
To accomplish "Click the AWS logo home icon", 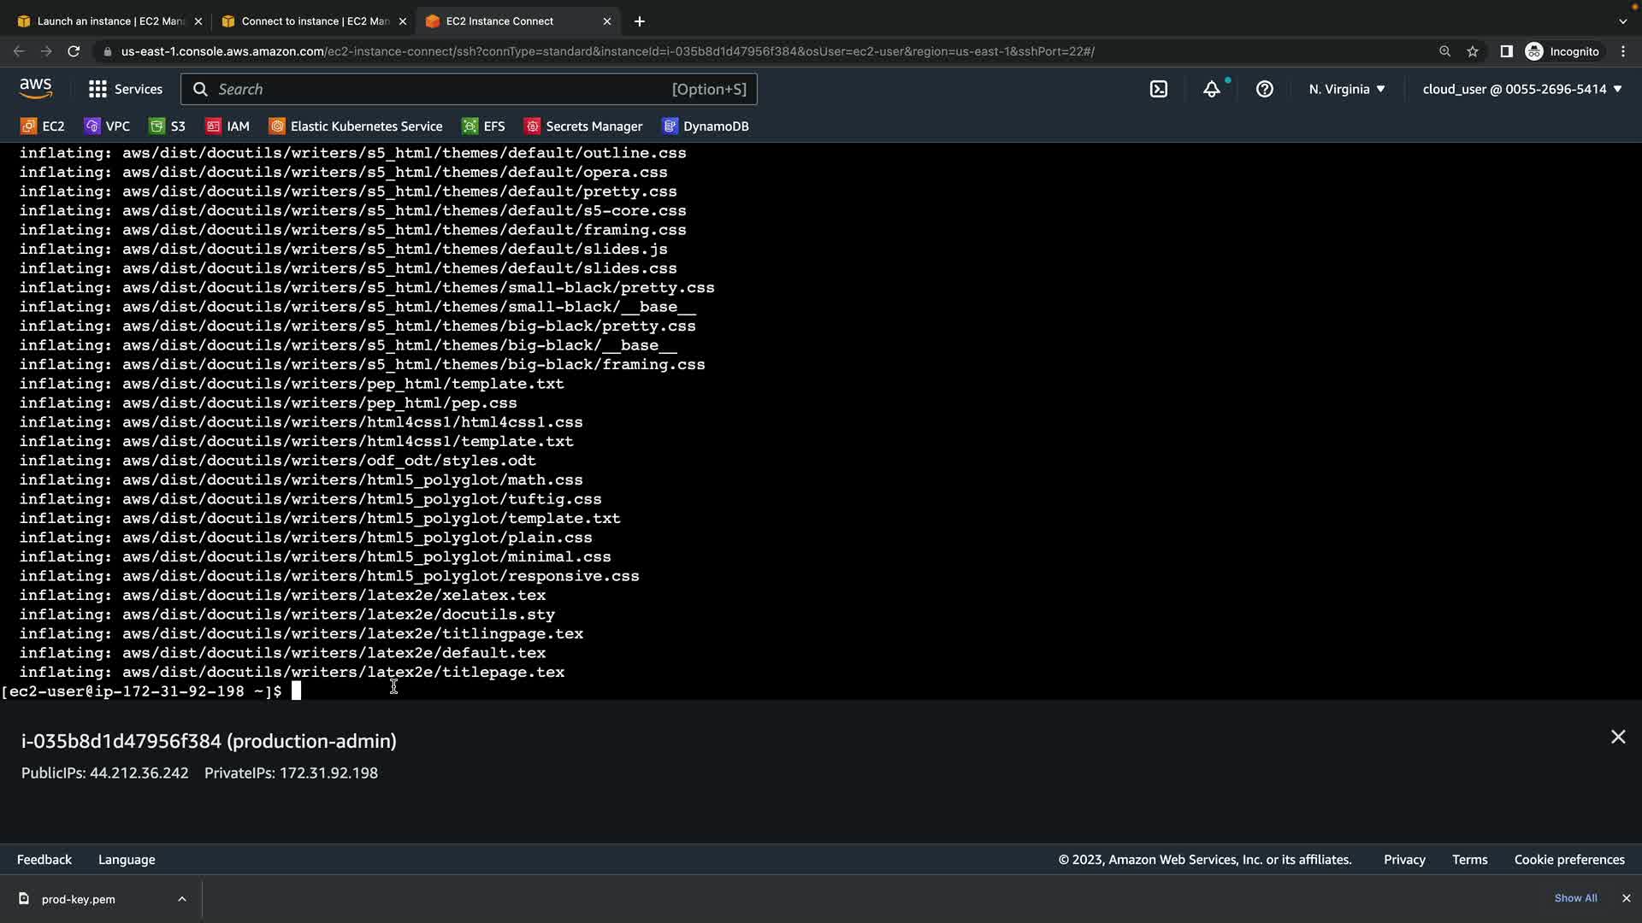I will [36, 88].
